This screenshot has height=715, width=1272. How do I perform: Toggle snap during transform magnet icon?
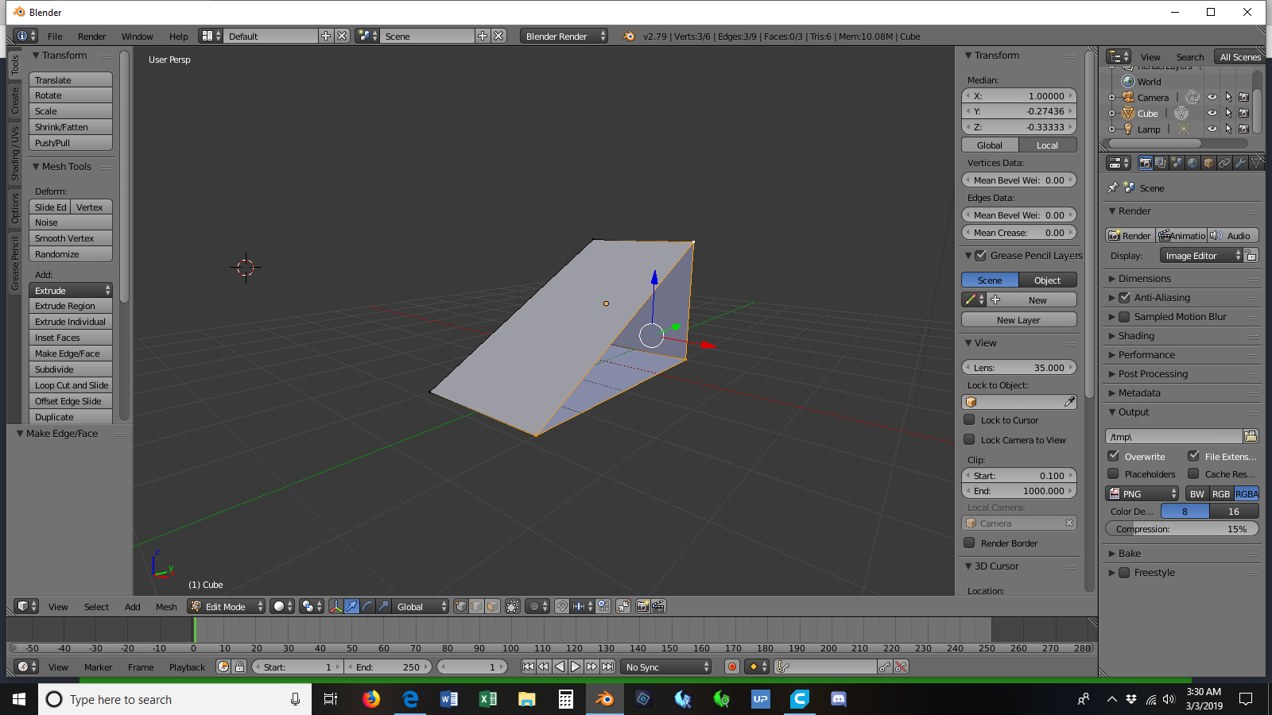561,606
